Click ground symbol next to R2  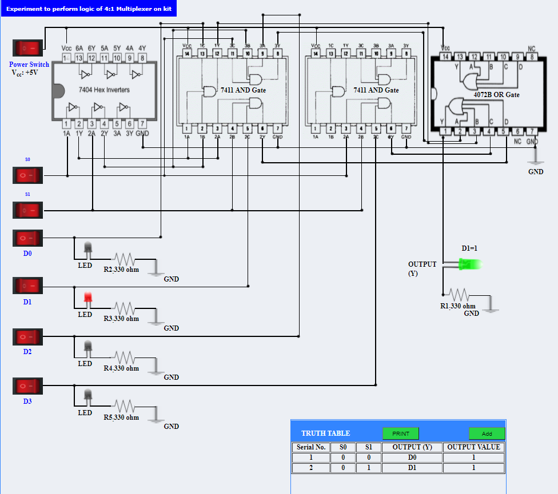[x=156, y=267]
